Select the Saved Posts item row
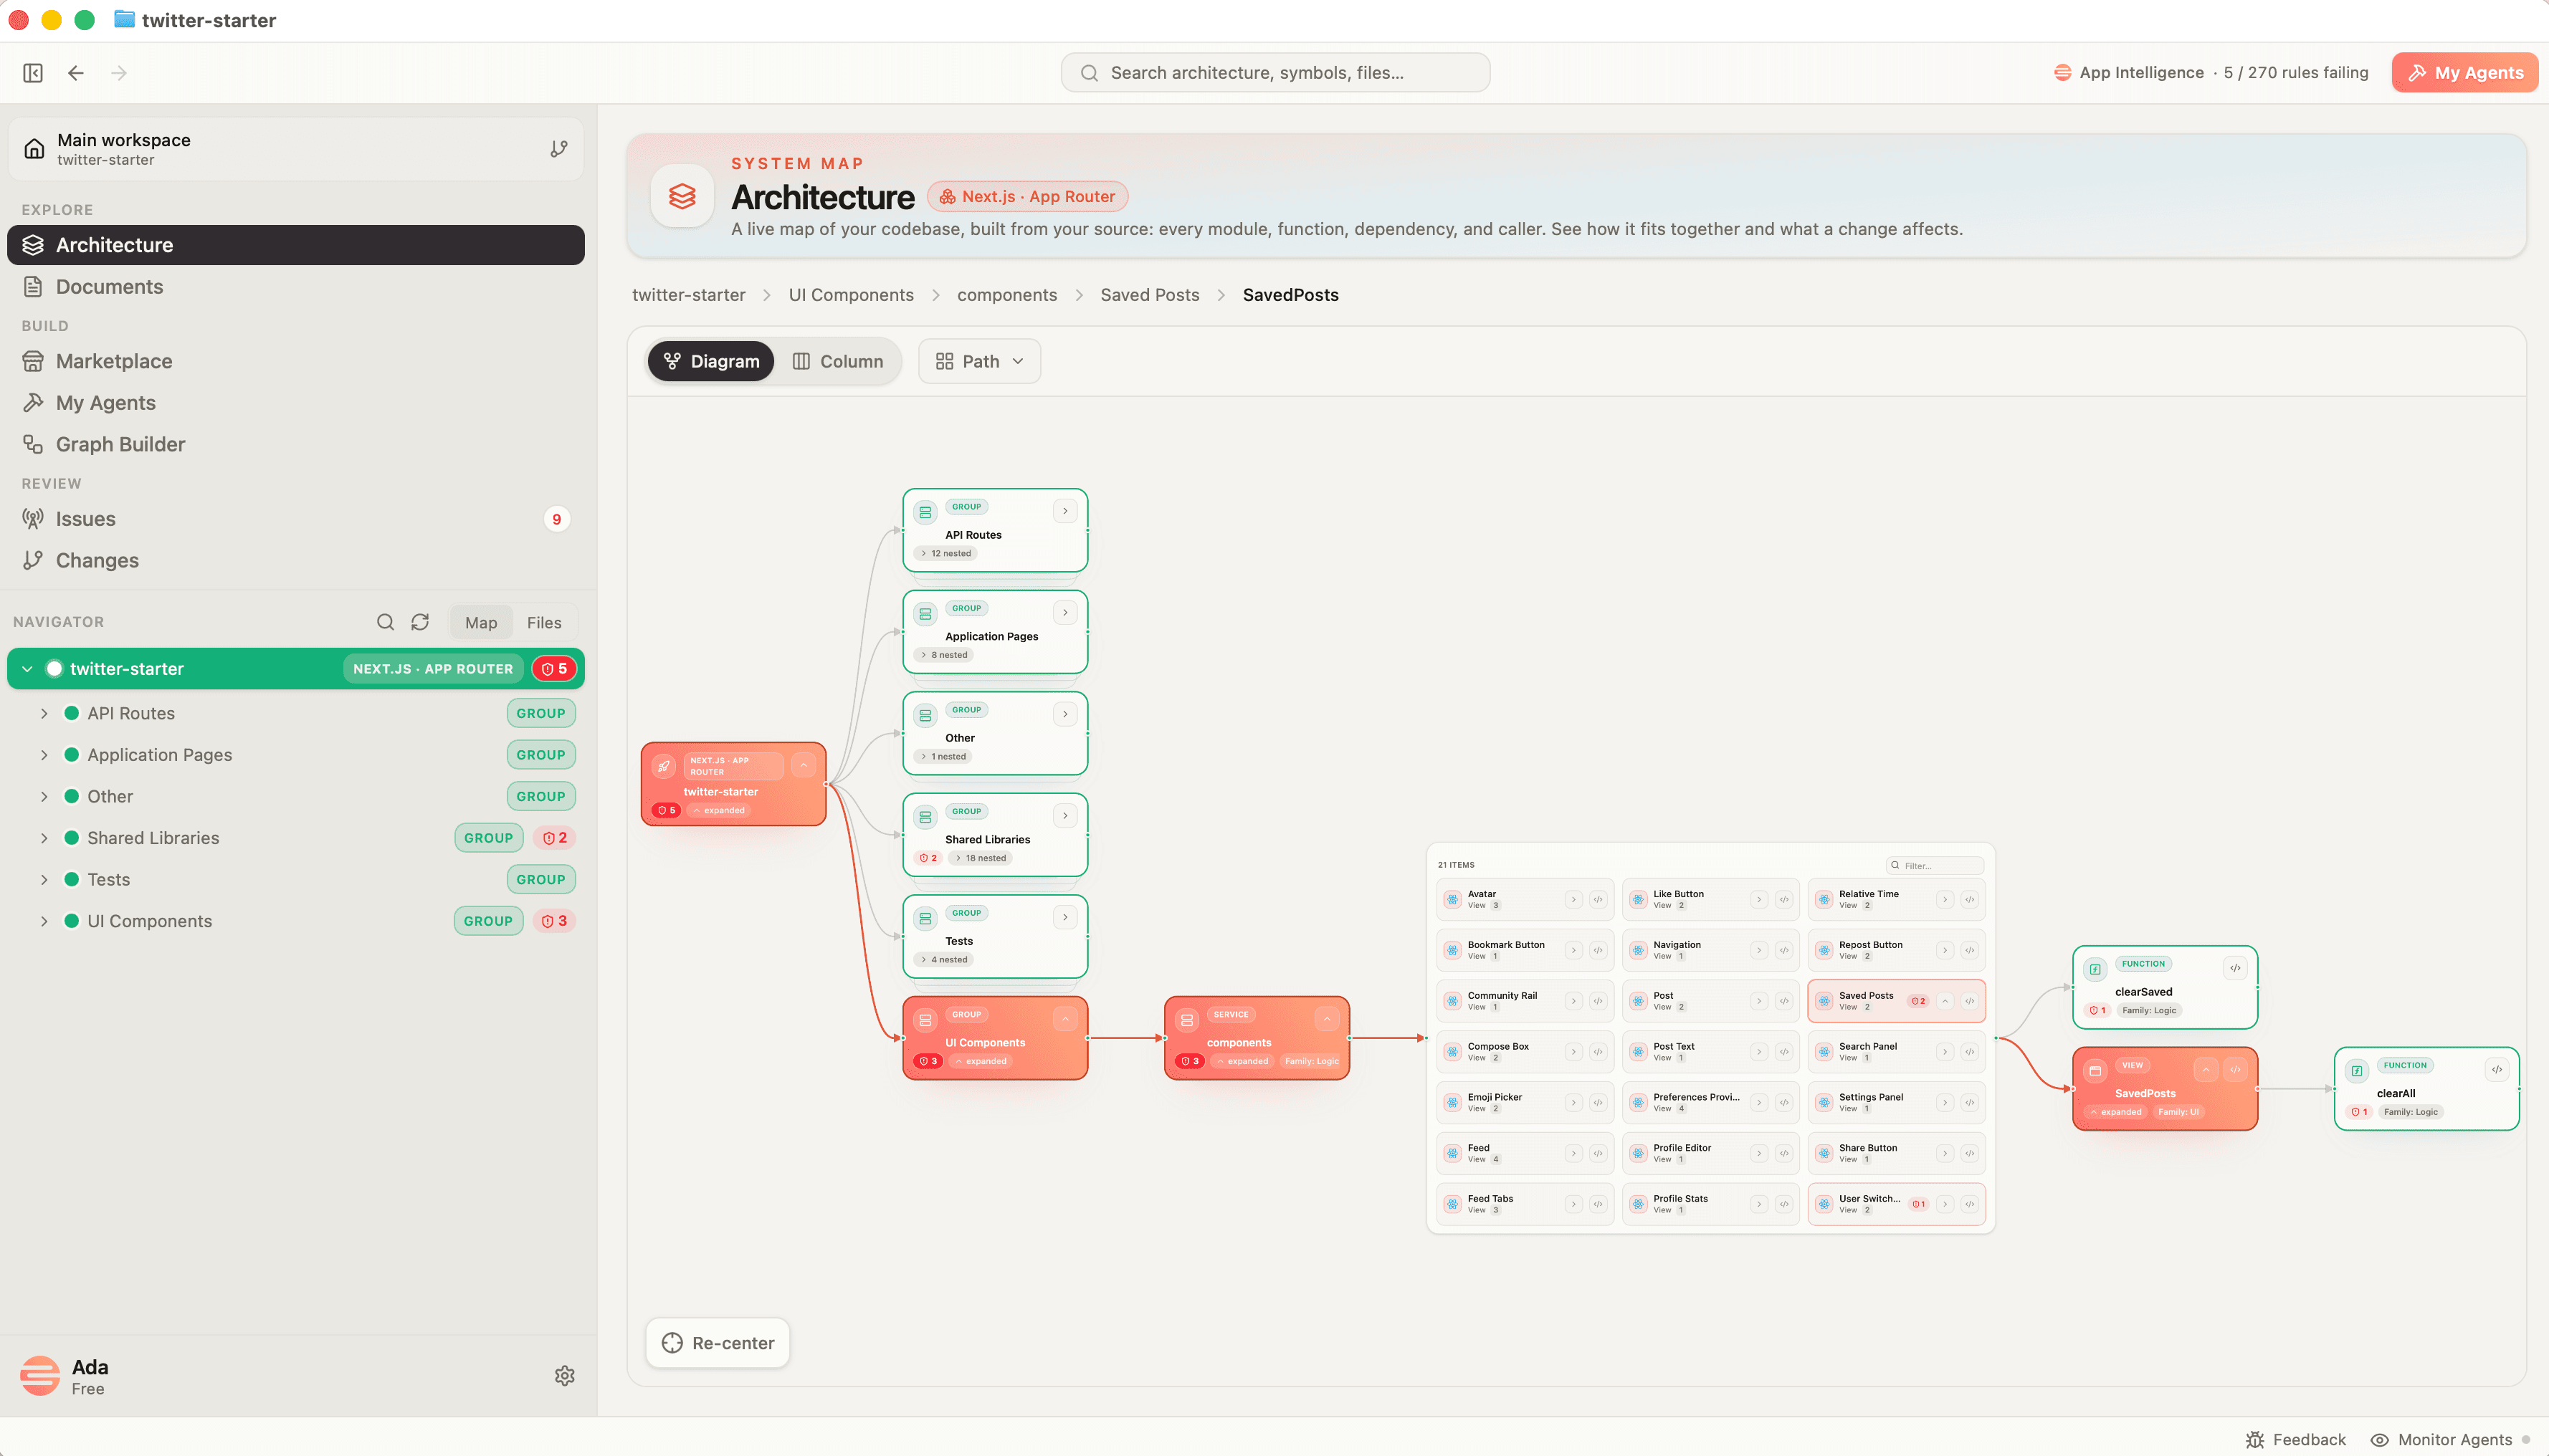The height and width of the screenshot is (1456, 2549). pos(1896,1001)
